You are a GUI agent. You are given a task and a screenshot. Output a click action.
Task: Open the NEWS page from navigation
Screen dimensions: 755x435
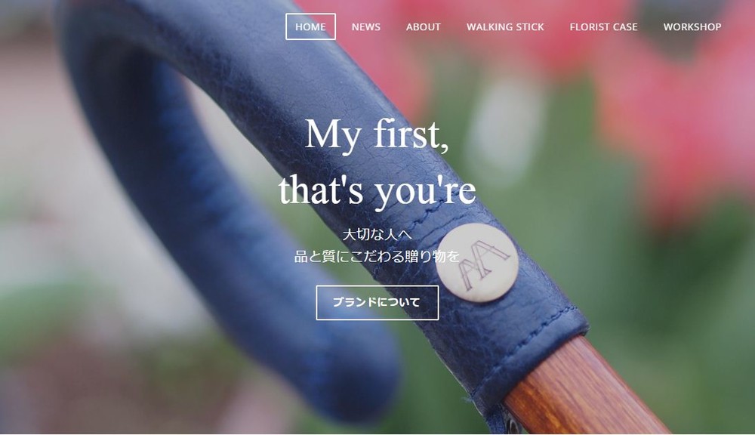[x=366, y=27]
